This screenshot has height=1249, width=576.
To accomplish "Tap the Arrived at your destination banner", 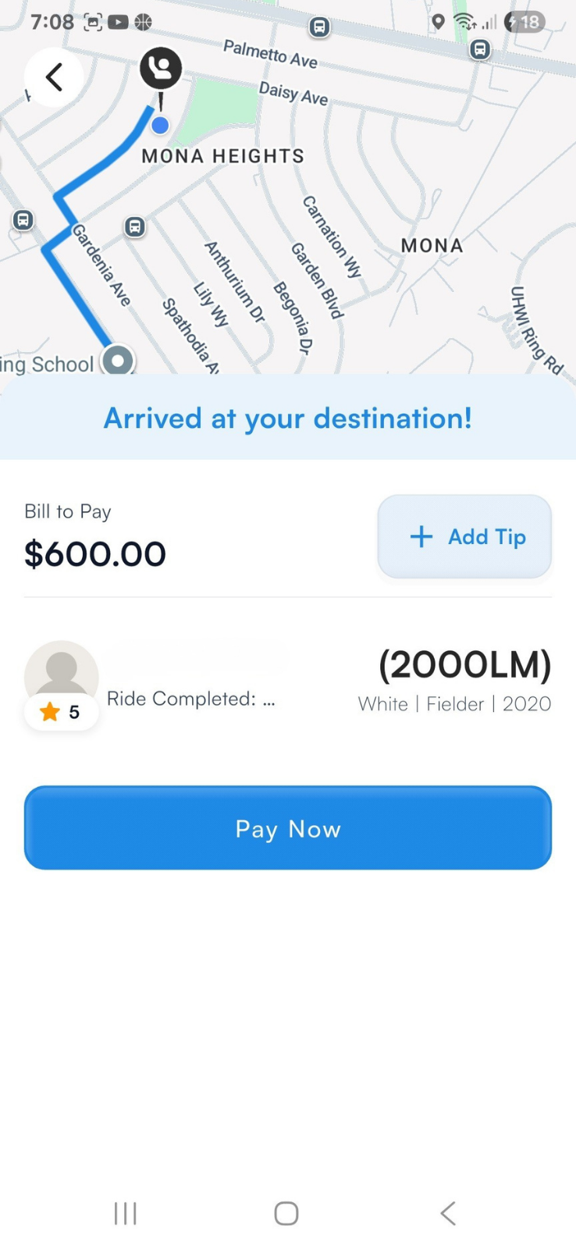I will (x=288, y=418).
